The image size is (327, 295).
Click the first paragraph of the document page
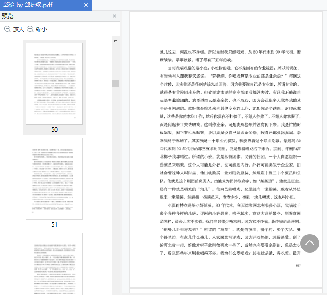point(230,56)
